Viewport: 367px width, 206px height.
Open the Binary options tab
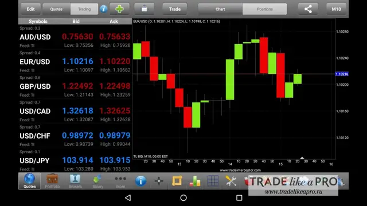97,181
